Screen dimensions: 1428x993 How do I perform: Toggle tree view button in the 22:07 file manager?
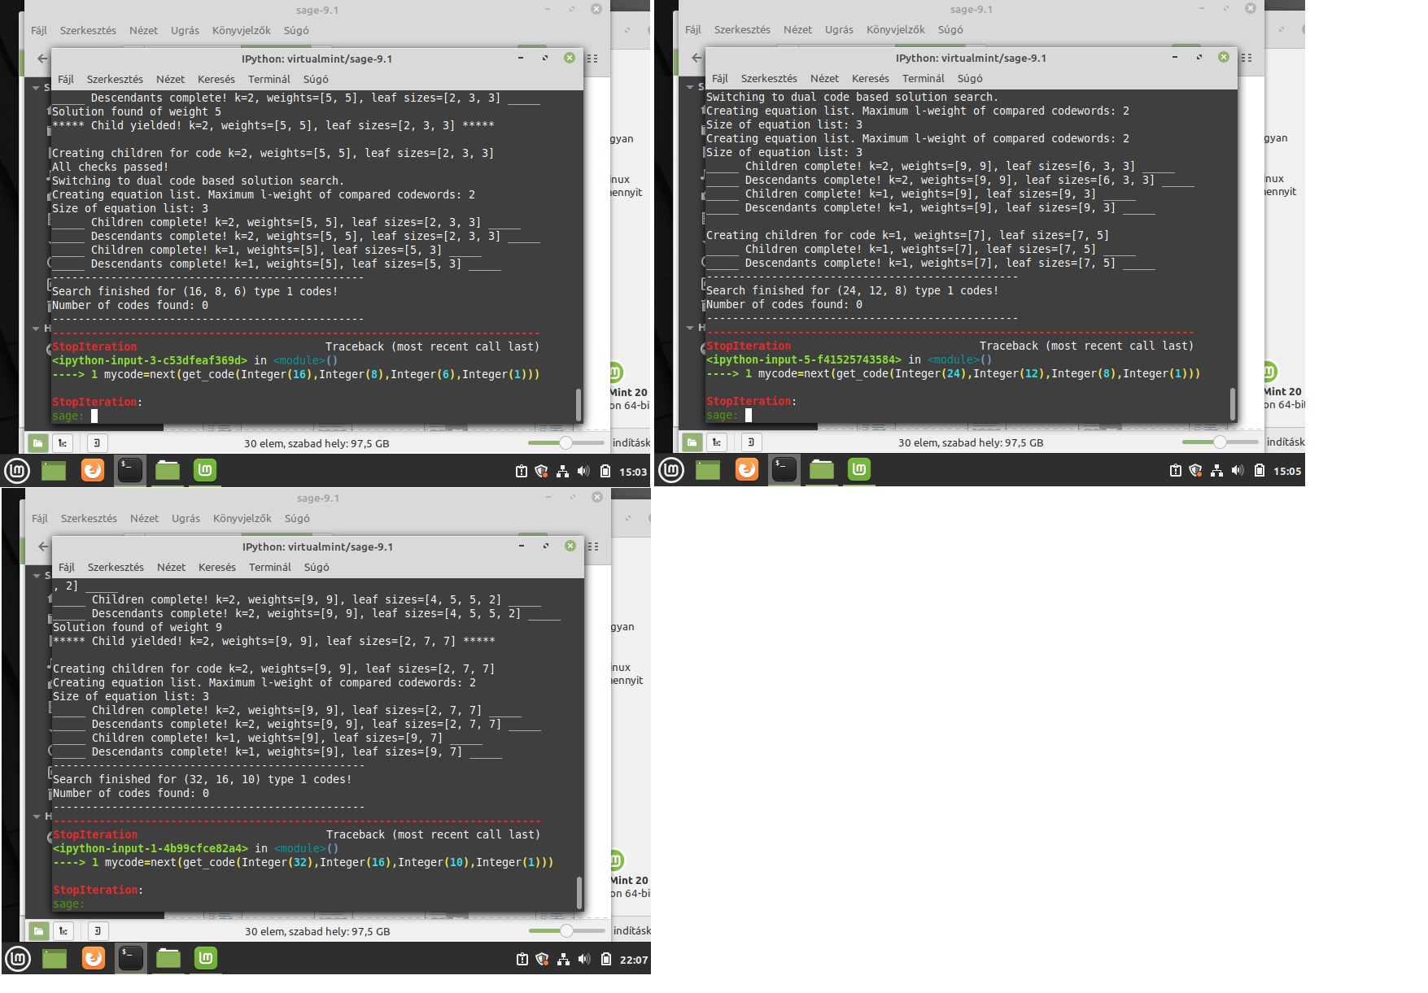63,931
